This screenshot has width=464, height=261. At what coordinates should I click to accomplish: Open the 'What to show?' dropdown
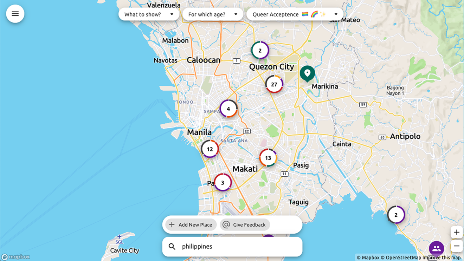(149, 14)
